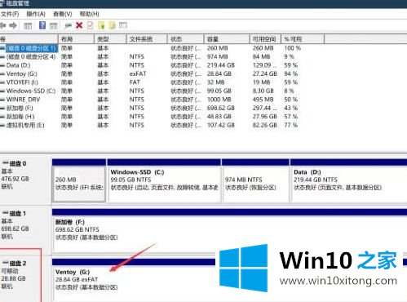Screen dimensions: 407x302
Task: Sort by the 状态 column header
Action: click(x=185, y=39)
